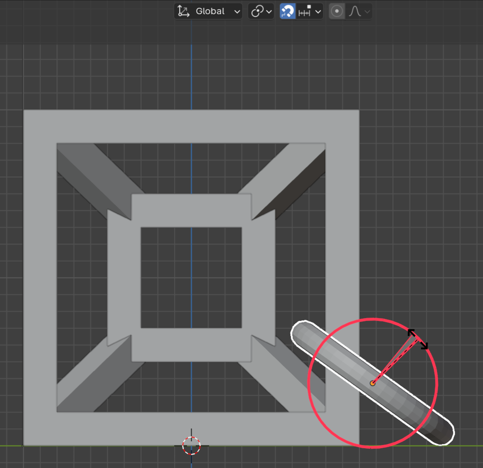This screenshot has width=483, height=468.
Task: Enable proportional editing circle toggle
Action: pos(337,11)
